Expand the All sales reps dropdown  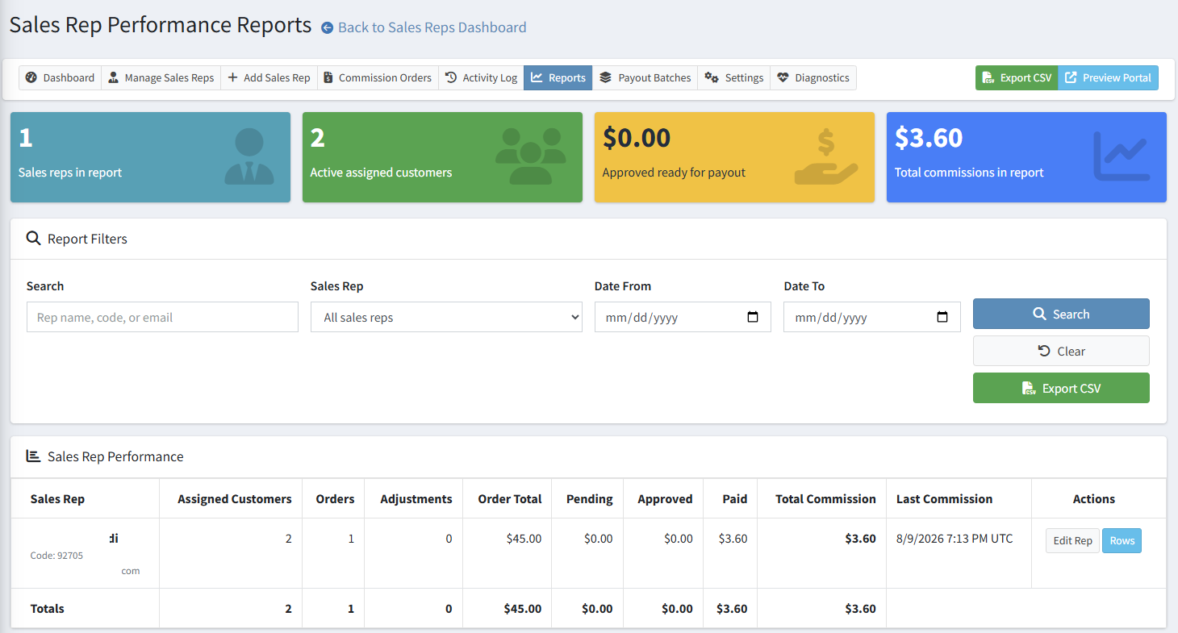446,317
